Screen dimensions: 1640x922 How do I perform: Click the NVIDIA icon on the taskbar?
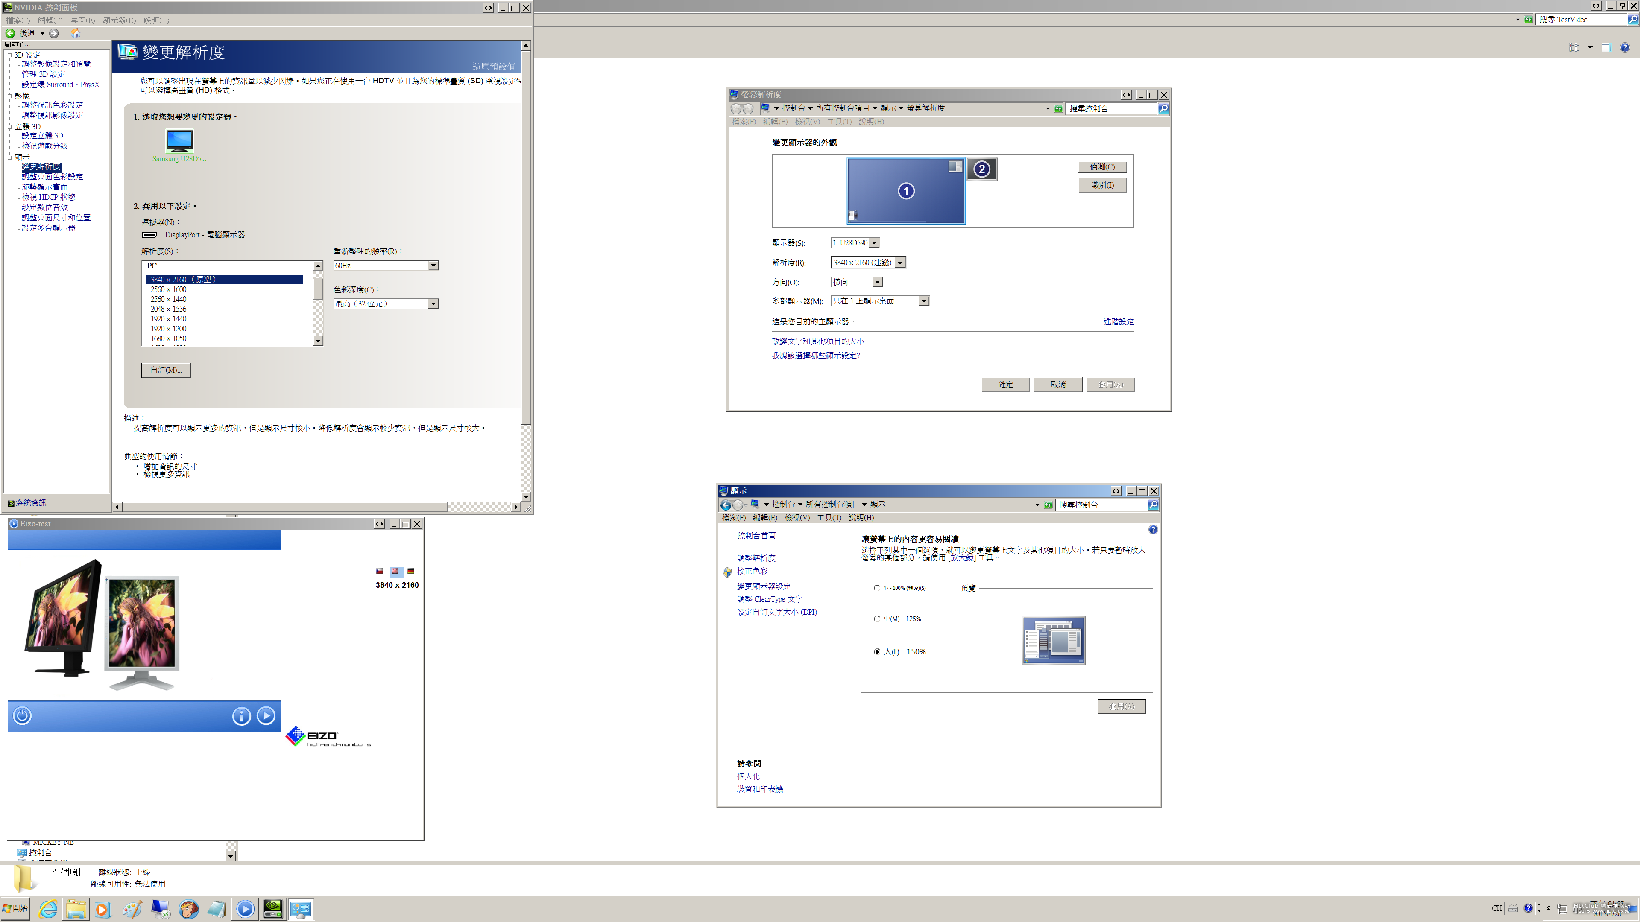pos(273,909)
